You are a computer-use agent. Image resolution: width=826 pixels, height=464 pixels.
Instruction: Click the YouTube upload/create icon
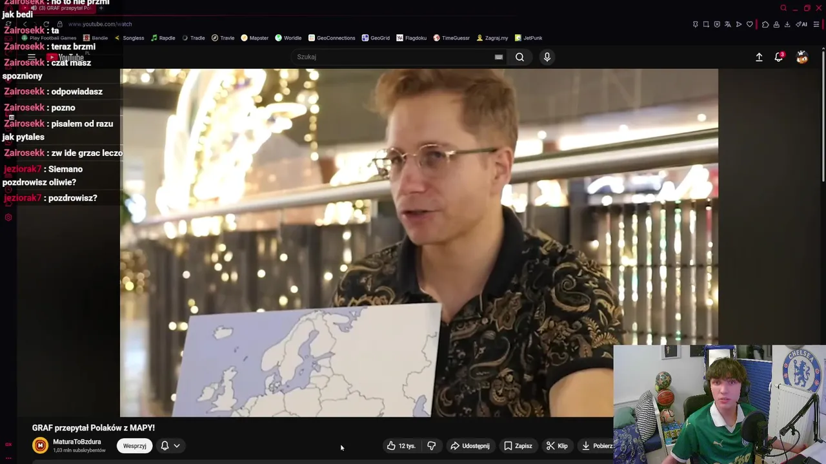pos(759,57)
